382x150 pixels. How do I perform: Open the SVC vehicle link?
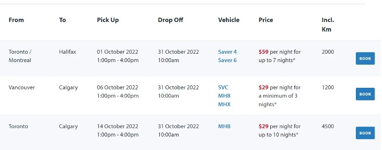pos(223,87)
